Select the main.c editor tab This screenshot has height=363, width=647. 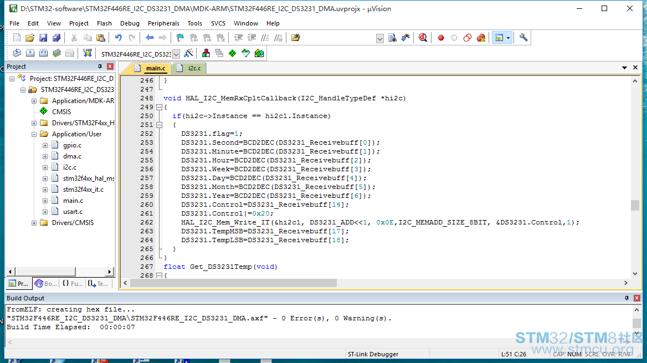(x=151, y=68)
